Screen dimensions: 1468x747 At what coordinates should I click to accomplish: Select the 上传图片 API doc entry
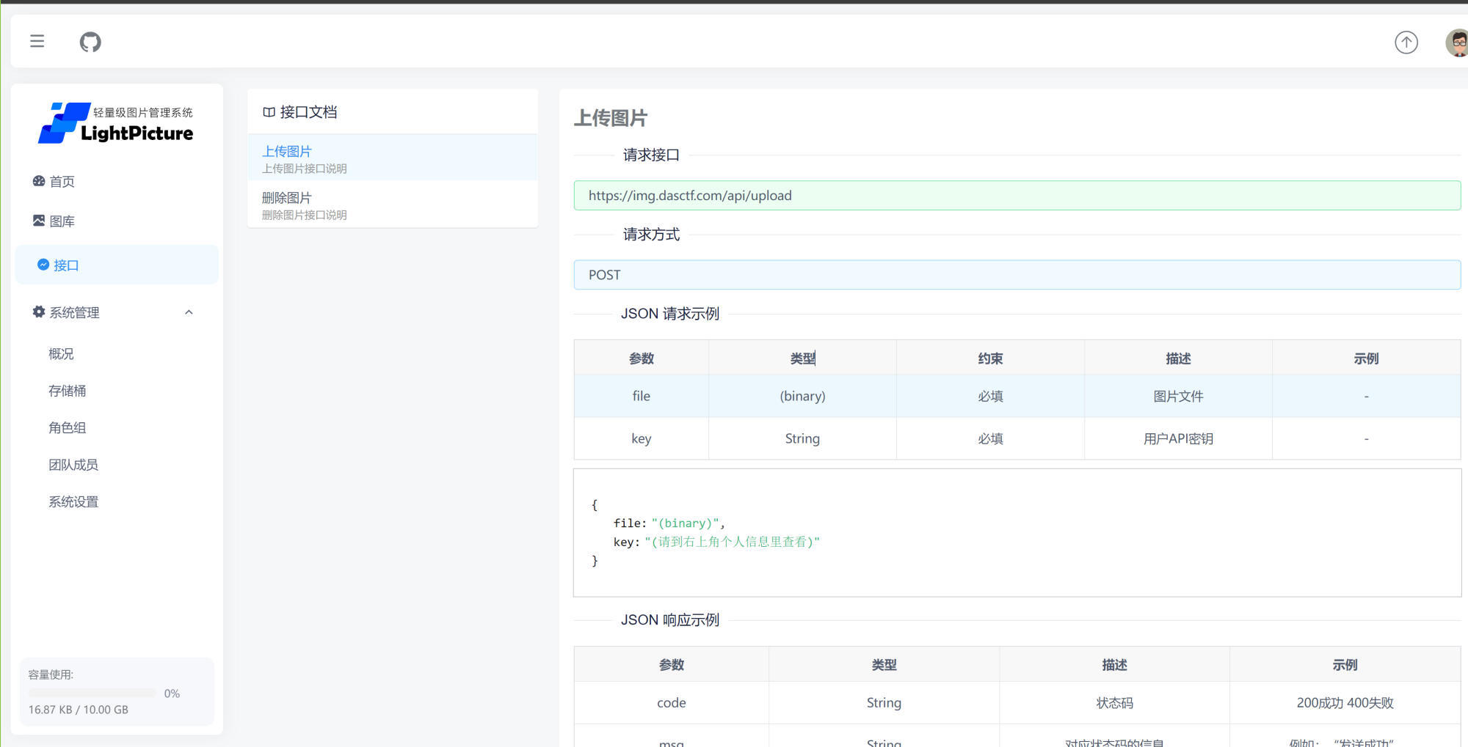[x=392, y=158]
